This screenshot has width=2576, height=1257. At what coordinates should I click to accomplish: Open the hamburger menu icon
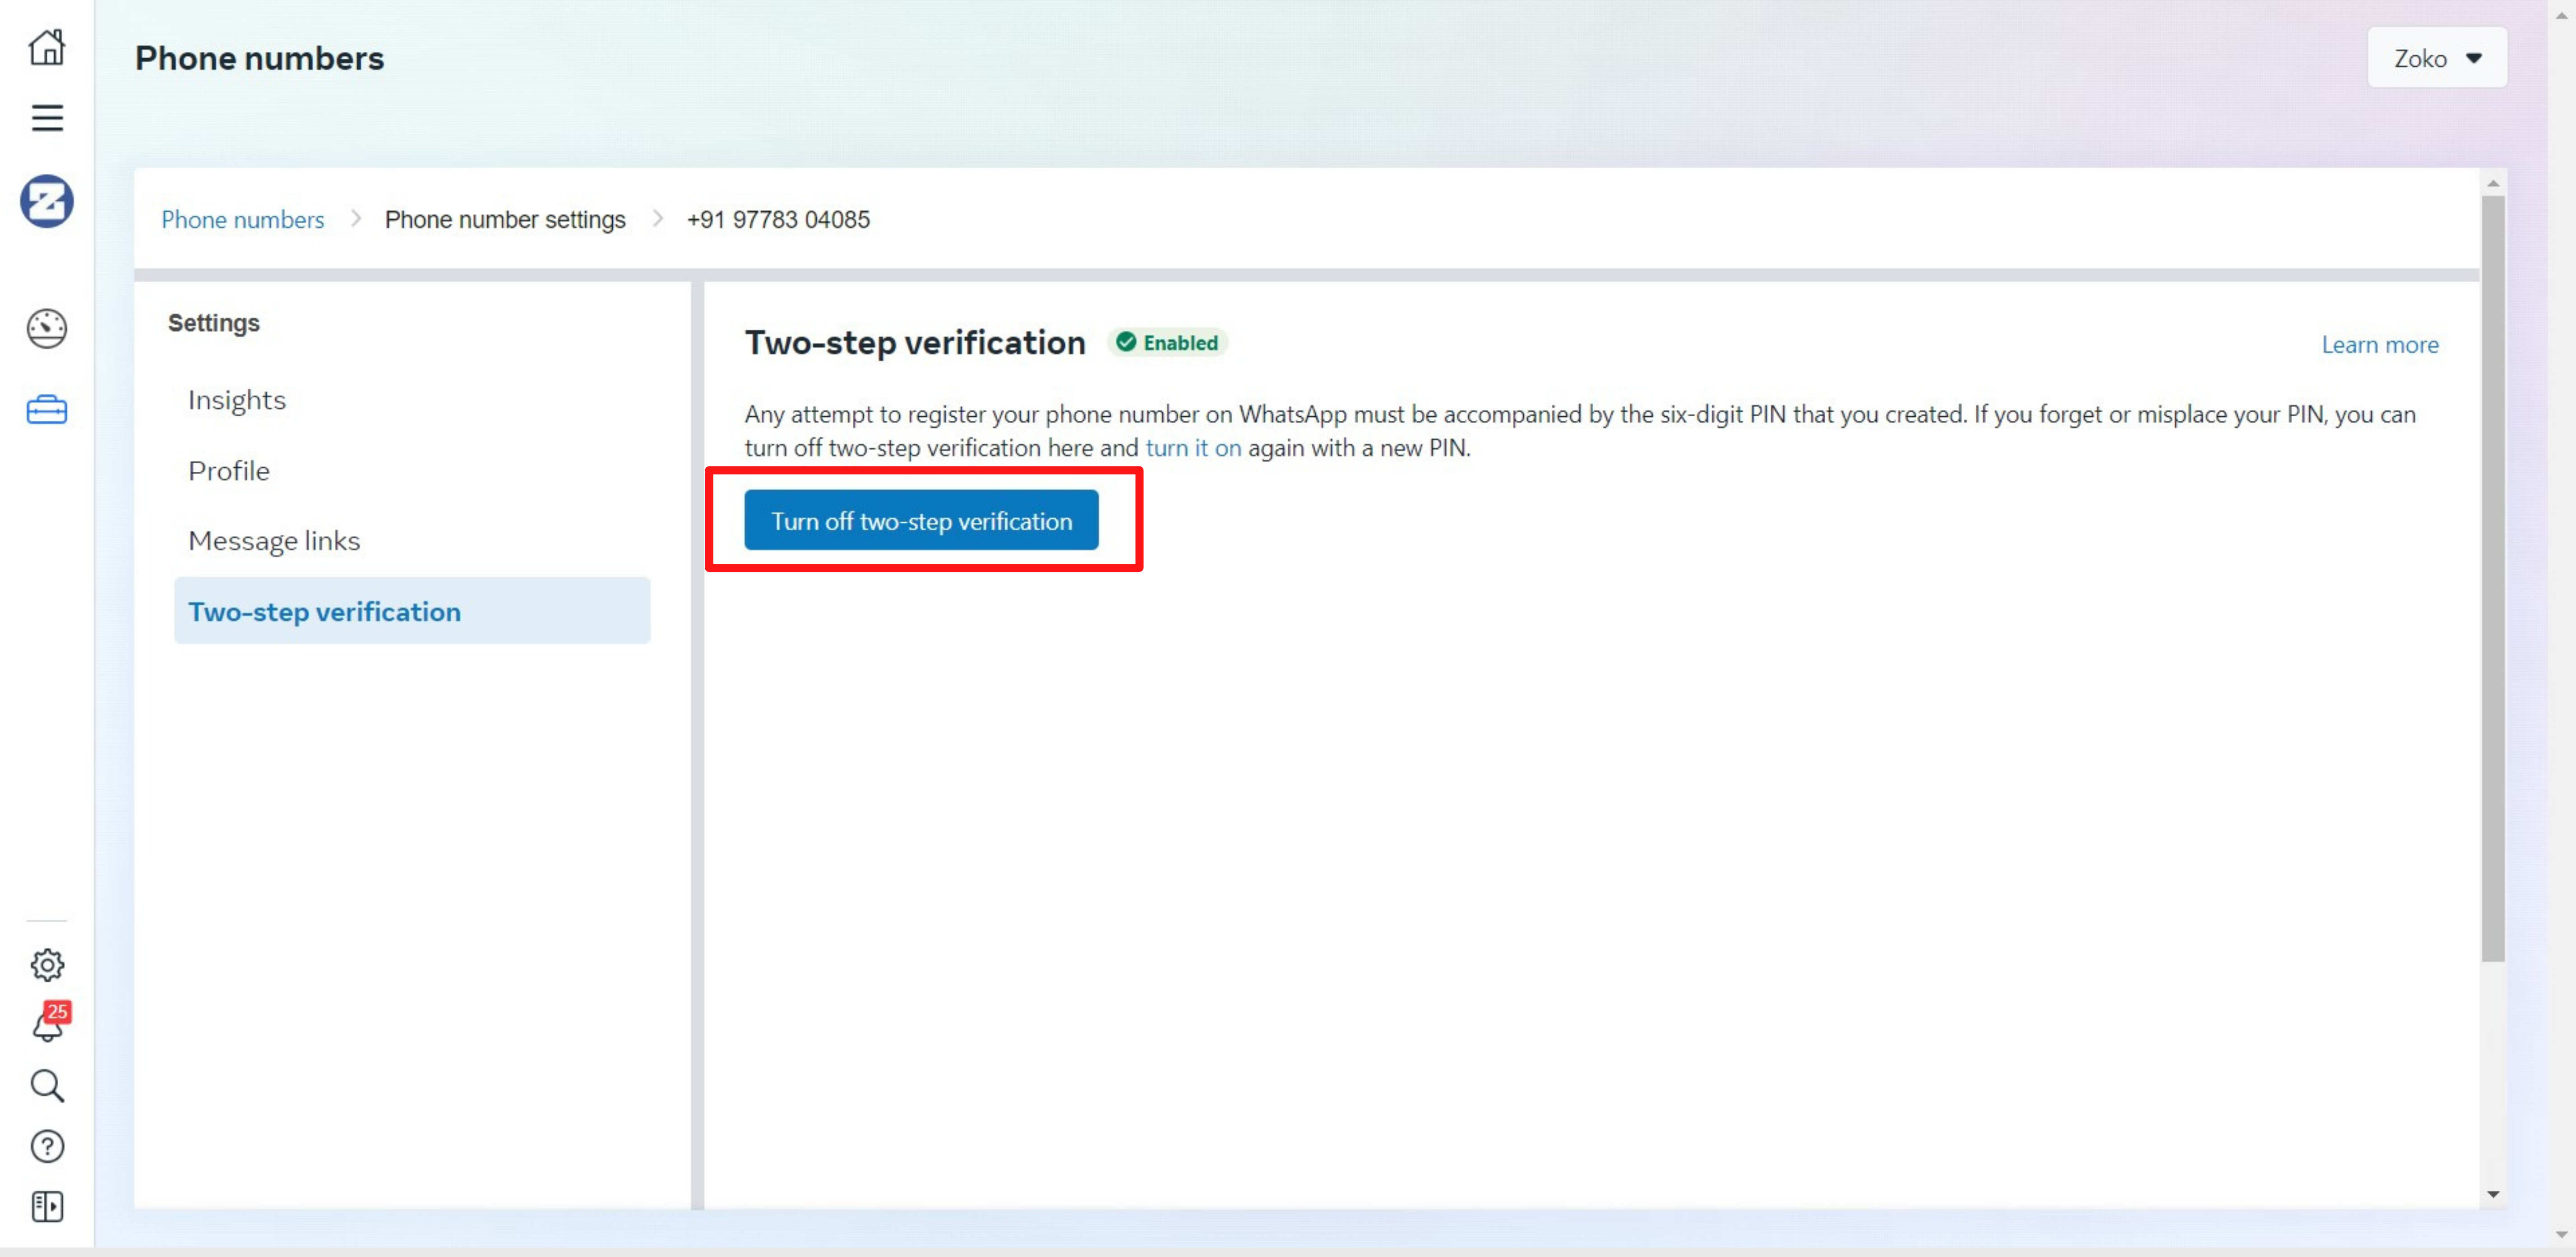46,118
